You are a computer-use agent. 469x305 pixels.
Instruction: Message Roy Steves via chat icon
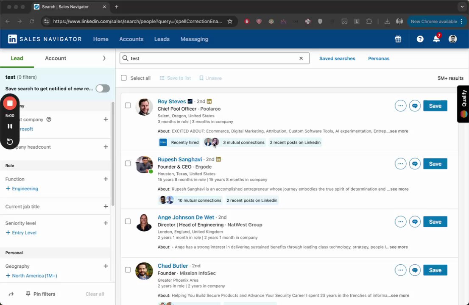click(415, 106)
